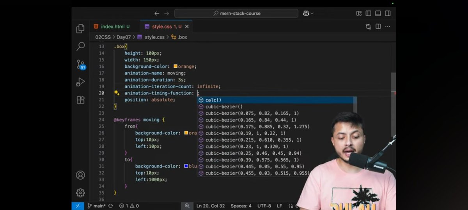Change indentation via Spaces: 4
Screen dimensions: 468x210
tap(241, 206)
